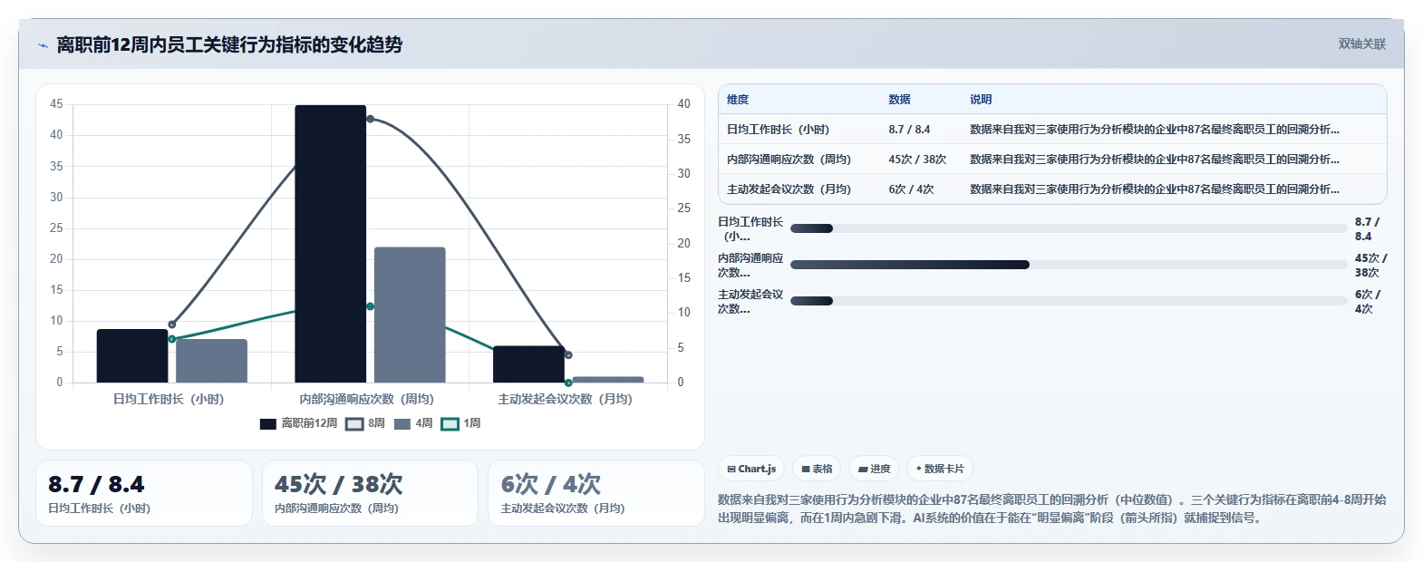Toggle the 4周 legend item
Screen dimensions: 1423x562
point(413,423)
